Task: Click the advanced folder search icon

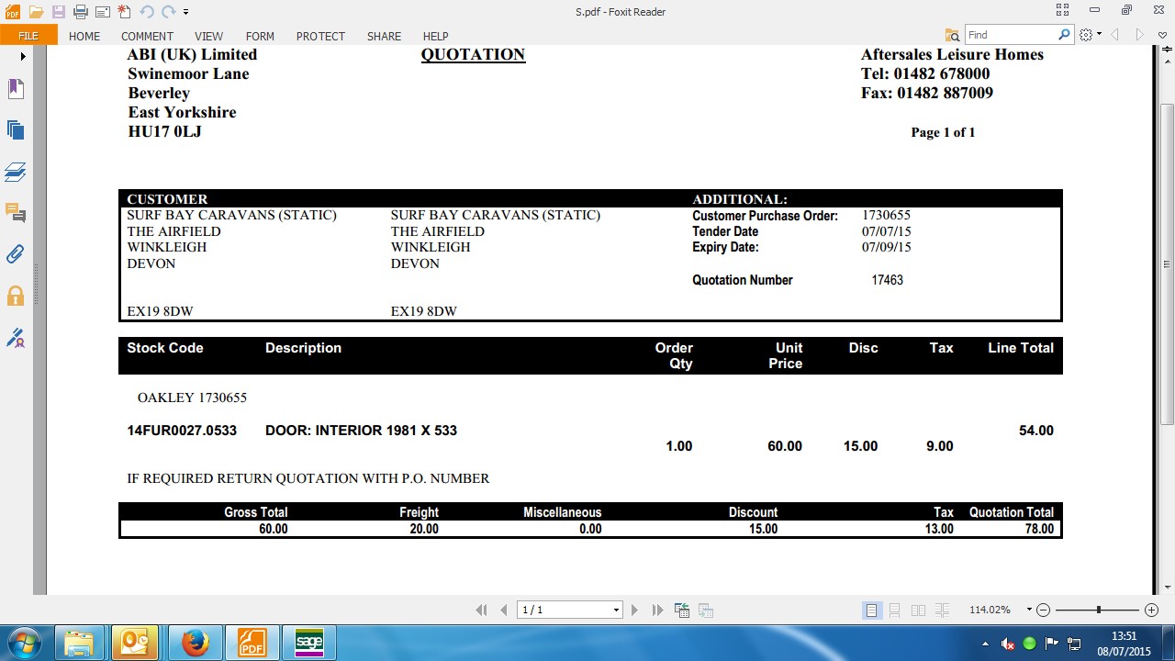Action: (x=953, y=36)
